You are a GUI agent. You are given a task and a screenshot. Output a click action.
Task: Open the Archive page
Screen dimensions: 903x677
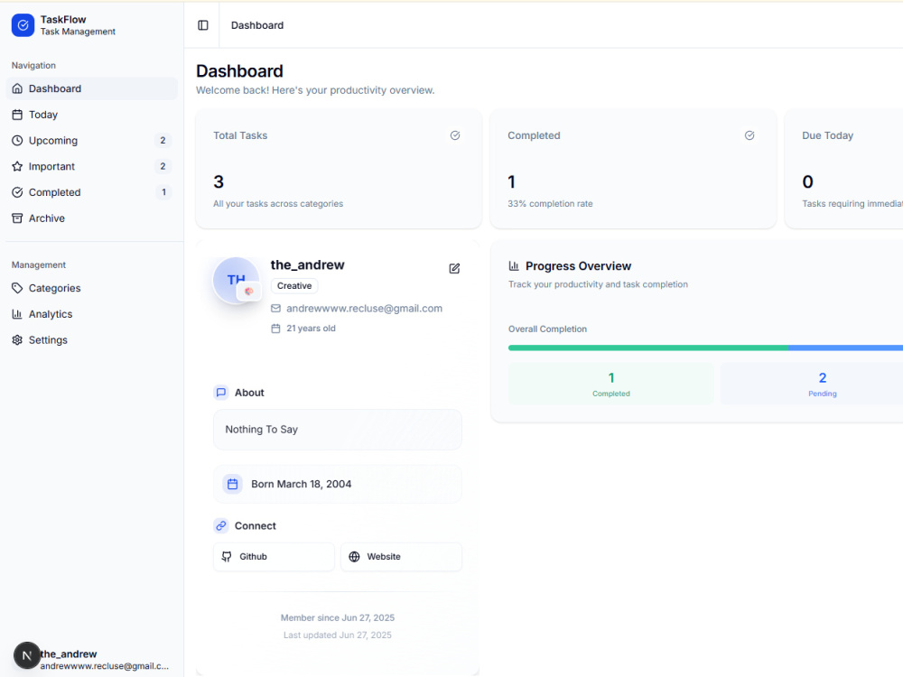point(91,218)
